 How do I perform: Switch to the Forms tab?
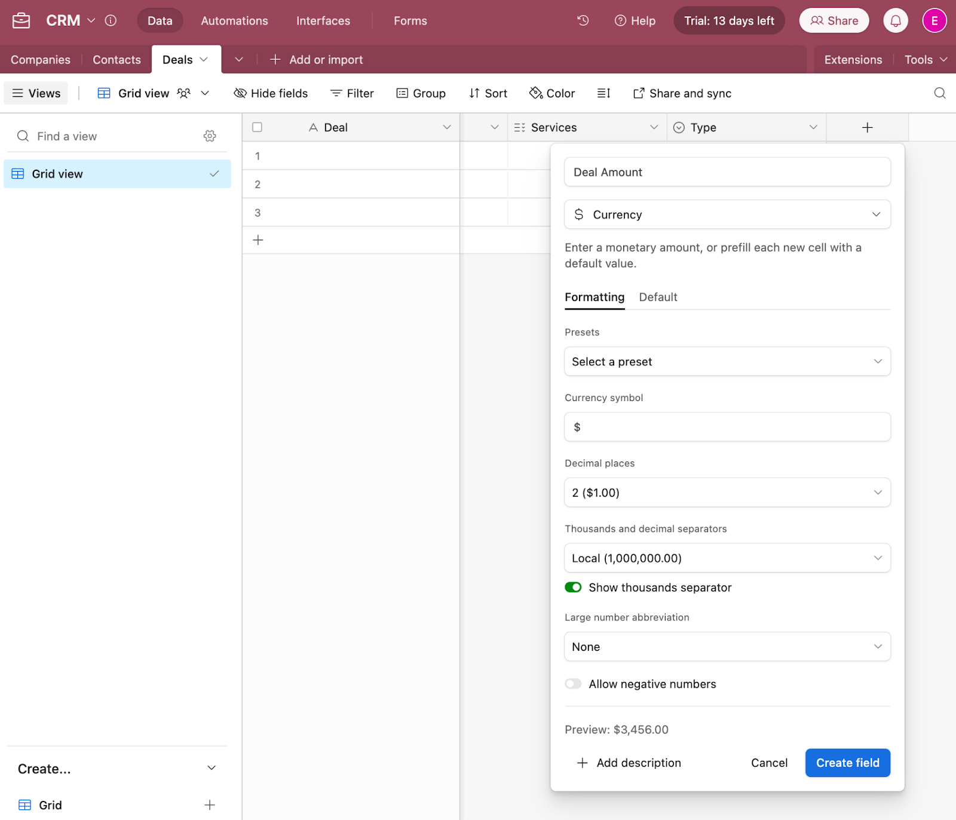point(410,21)
